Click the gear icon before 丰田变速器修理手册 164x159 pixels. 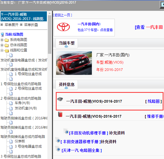(x=58, y=140)
